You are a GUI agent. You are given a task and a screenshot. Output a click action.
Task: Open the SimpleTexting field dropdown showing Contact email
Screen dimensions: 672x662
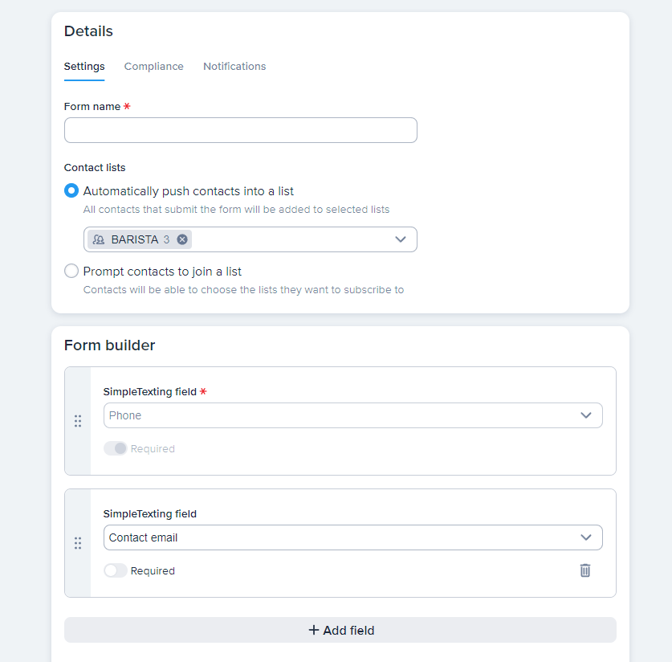click(353, 537)
